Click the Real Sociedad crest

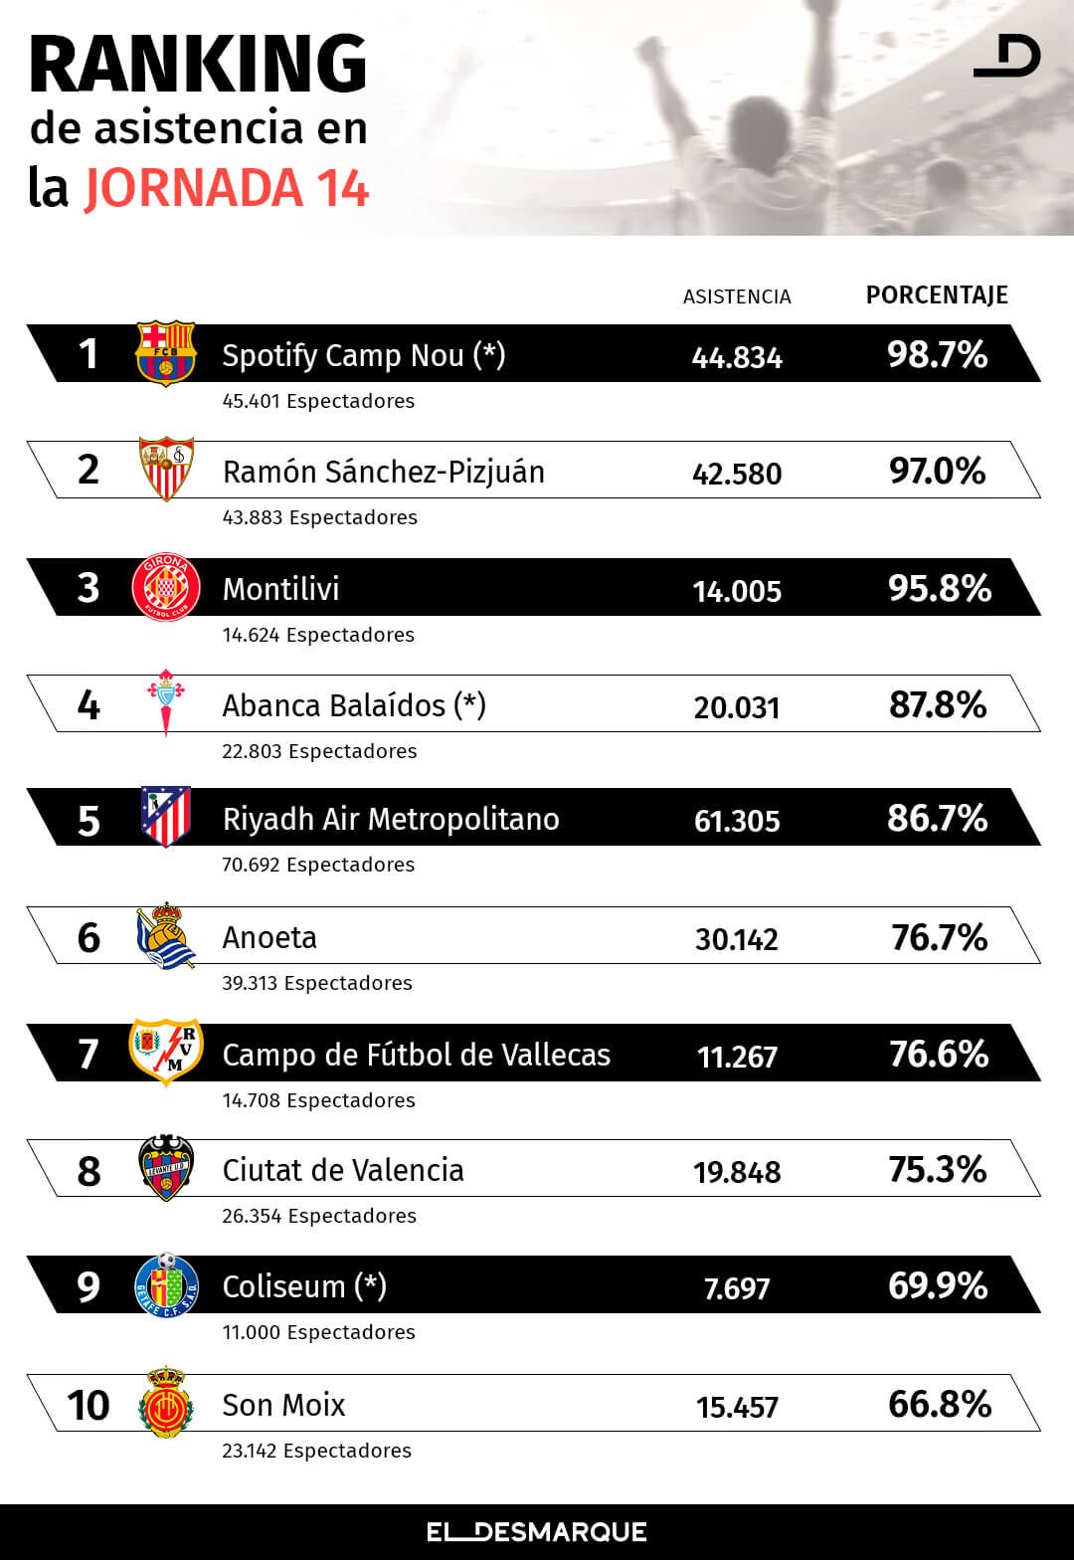166,935
